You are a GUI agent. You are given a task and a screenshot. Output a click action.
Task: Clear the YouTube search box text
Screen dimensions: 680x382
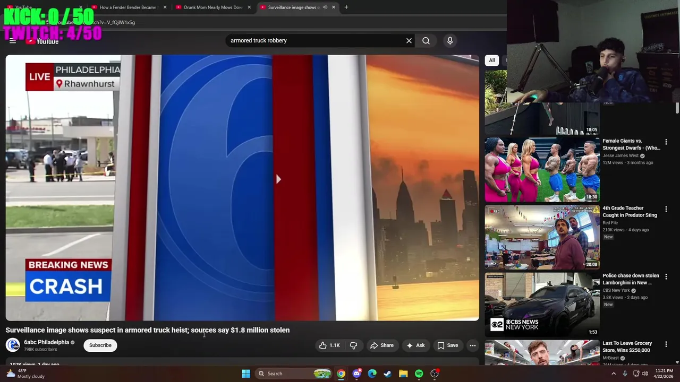click(x=409, y=40)
